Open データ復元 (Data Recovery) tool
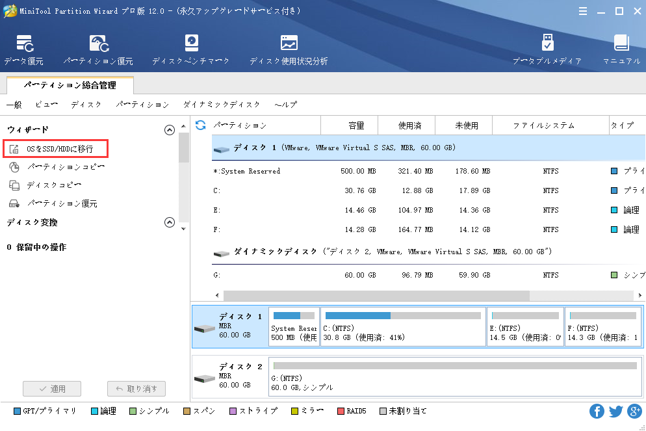 coord(23,50)
